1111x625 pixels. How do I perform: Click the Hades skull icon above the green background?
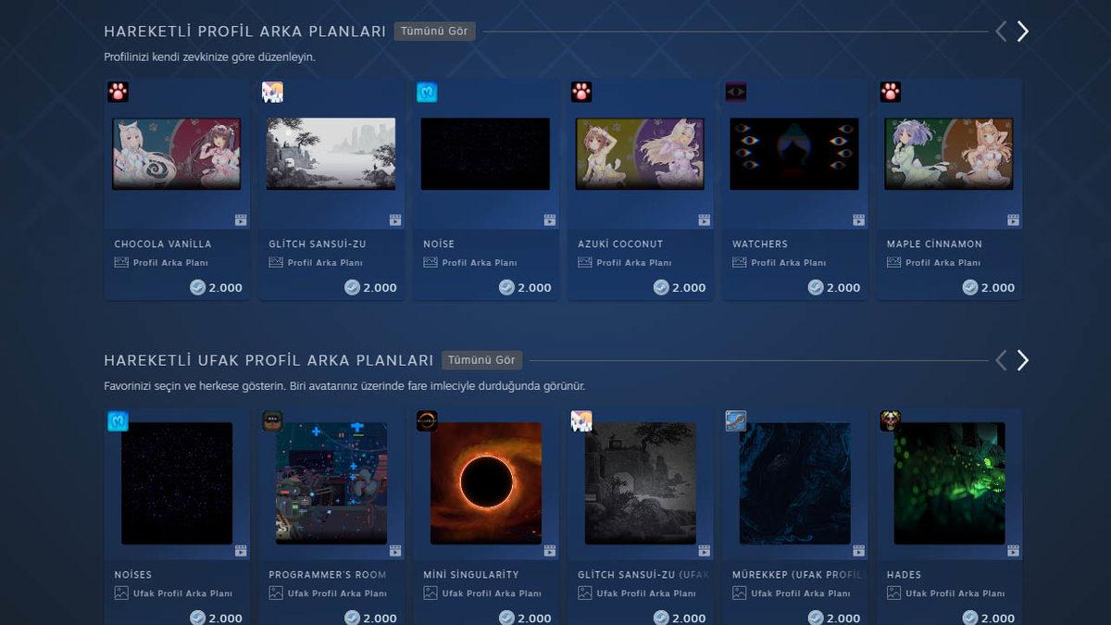[890, 421]
